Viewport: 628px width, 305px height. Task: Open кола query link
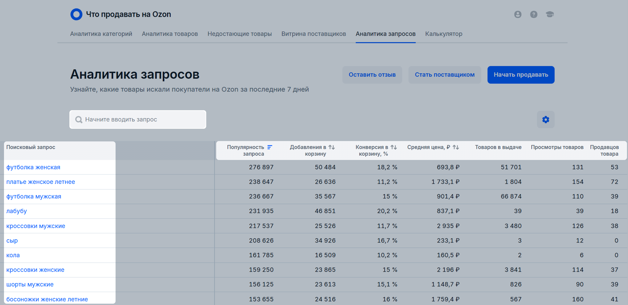click(13, 255)
